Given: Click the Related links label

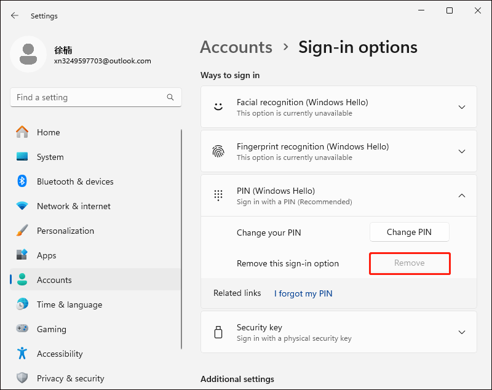Looking at the screenshot, I should [x=237, y=293].
